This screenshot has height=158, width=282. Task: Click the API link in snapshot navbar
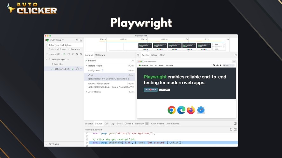point(156,66)
